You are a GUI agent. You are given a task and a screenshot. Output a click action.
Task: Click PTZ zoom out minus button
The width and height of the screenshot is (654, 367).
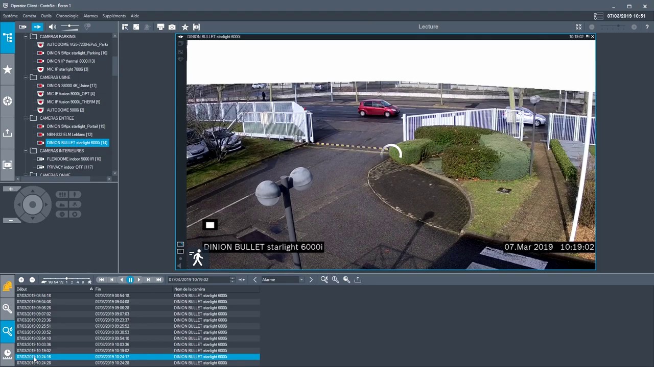[x=11, y=220]
